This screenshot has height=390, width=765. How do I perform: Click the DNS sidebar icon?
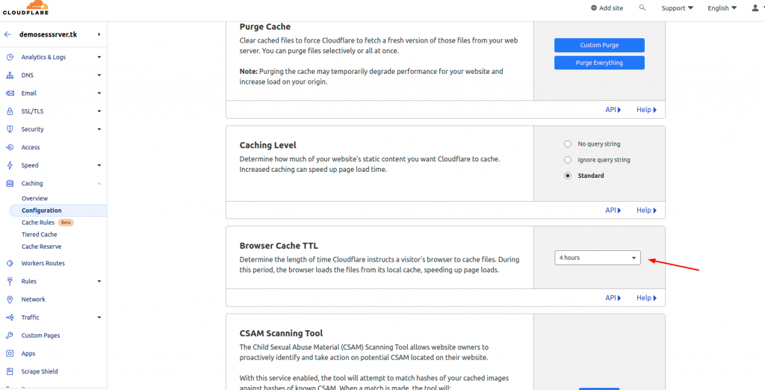click(x=9, y=75)
